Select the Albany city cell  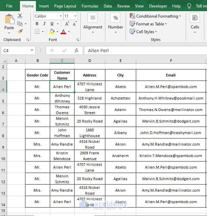[x=121, y=133]
